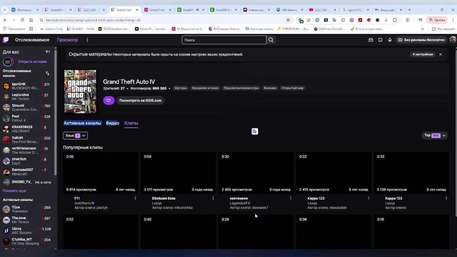This screenshot has width=457, height=257.
Task: Mute the Oxde830 tab speaker icon
Action: [x=197, y=10]
